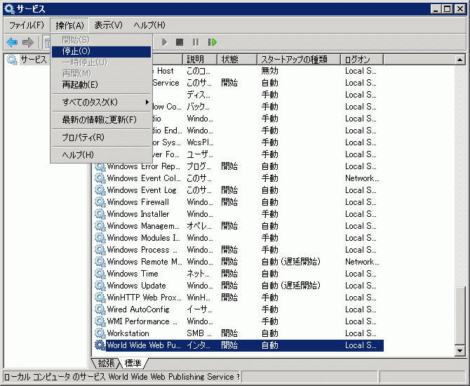The image size is (470, 386).
Task: Select Wired AutoConfig service name
Action: click(x=138, y=310)
